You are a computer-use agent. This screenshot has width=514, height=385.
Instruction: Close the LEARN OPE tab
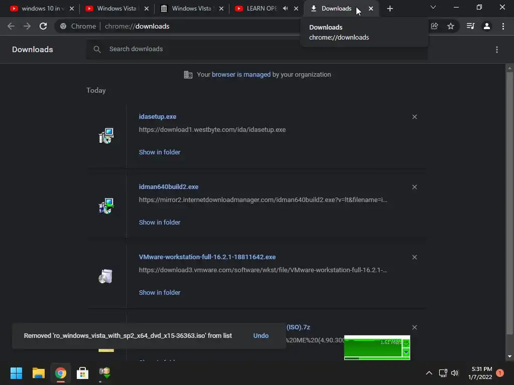pyautogui.click(x=296, y=9)
